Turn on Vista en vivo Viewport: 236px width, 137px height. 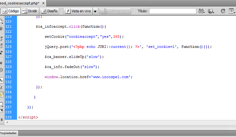(78, 11)
